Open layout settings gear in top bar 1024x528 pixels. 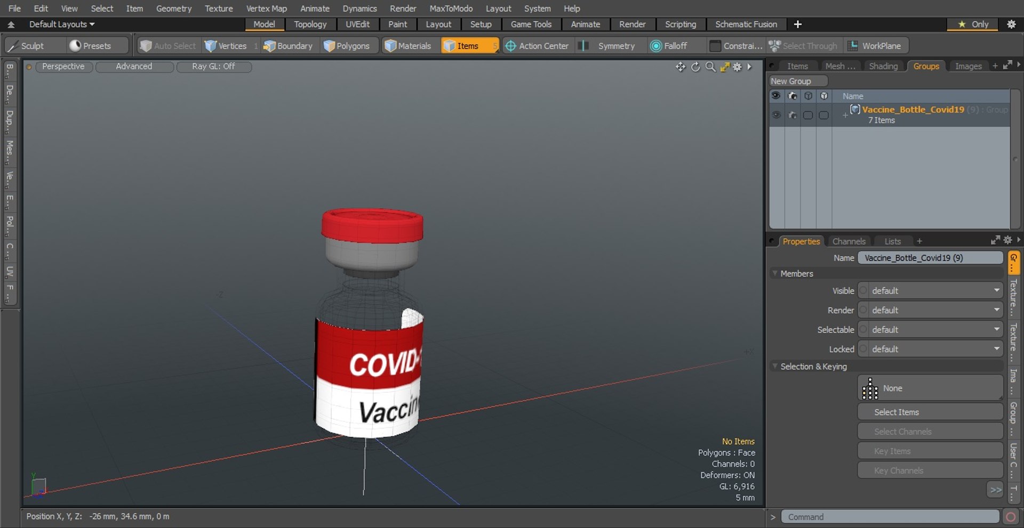pyautogui.click(x=1011, y=24)
